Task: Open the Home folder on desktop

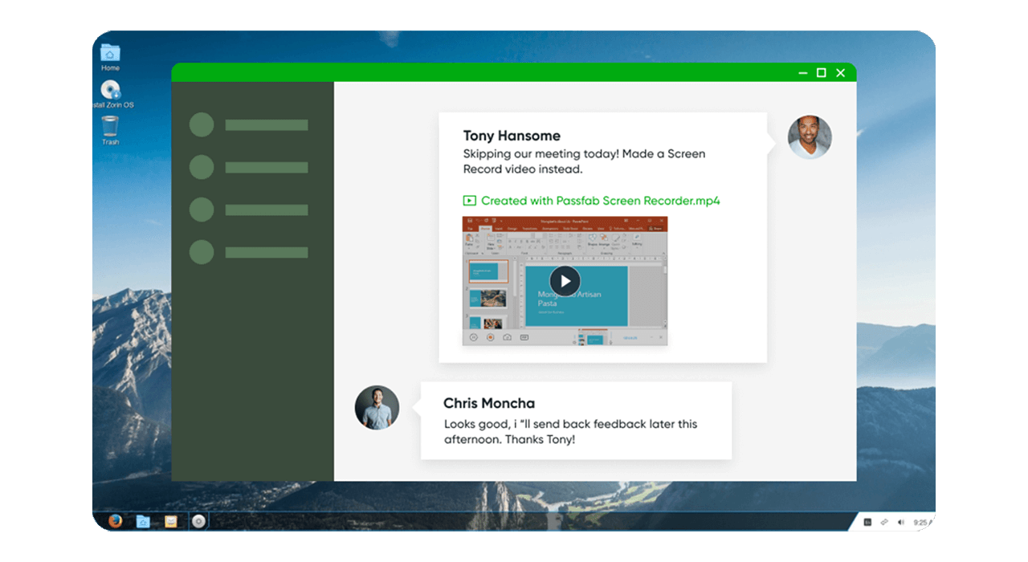Action: coord(110,54)
